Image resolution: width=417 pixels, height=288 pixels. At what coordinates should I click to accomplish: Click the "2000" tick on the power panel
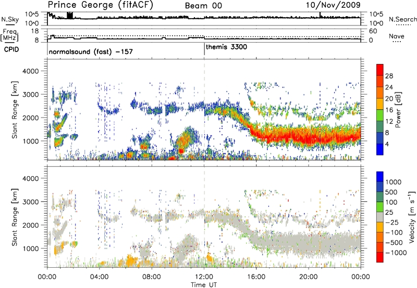pyautogui.click(x=31, y=117)
